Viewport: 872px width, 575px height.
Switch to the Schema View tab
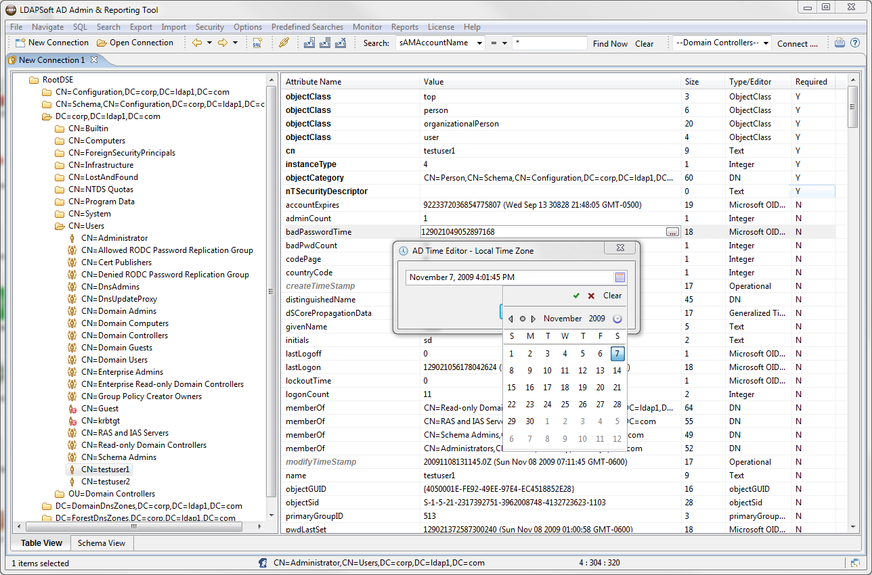[102, 543]
